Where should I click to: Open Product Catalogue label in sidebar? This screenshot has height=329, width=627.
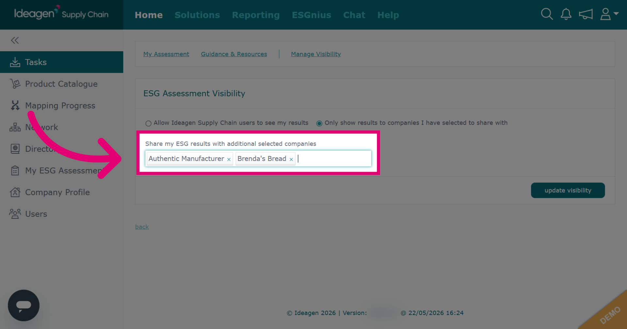coord(61,84)
